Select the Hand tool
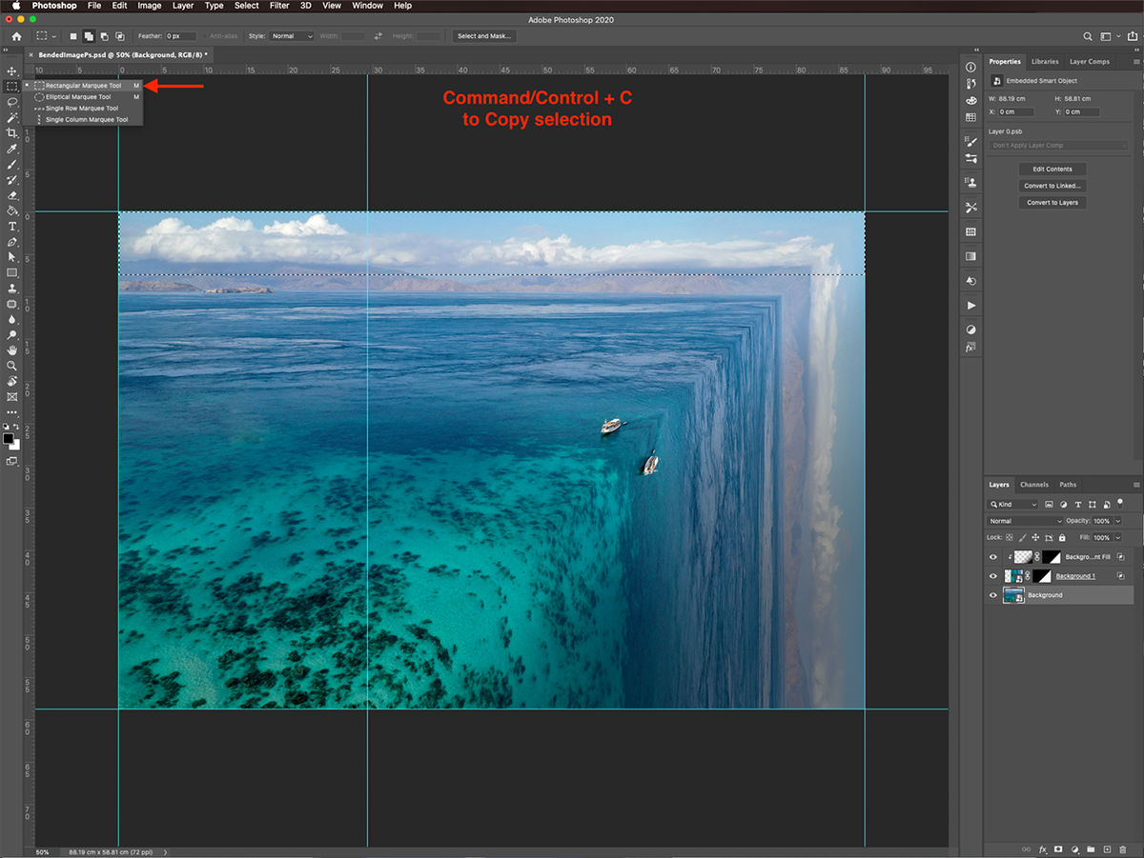Viewport: 1144px width, 858px height. [x=12, y=350]
